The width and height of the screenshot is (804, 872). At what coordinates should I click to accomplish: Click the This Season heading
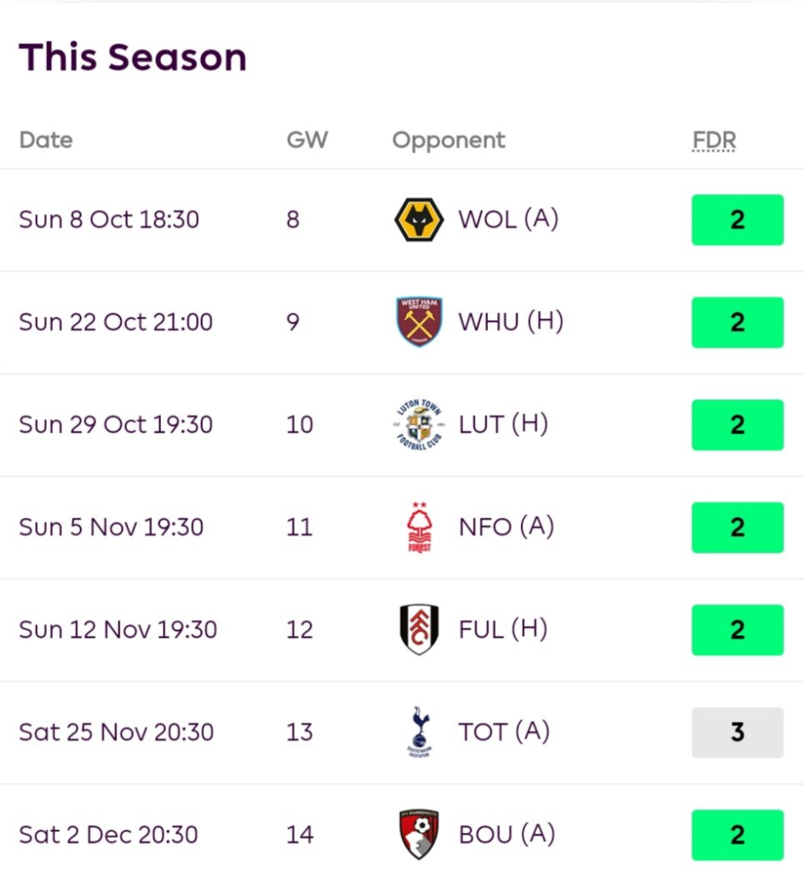(x=133, y=57)
